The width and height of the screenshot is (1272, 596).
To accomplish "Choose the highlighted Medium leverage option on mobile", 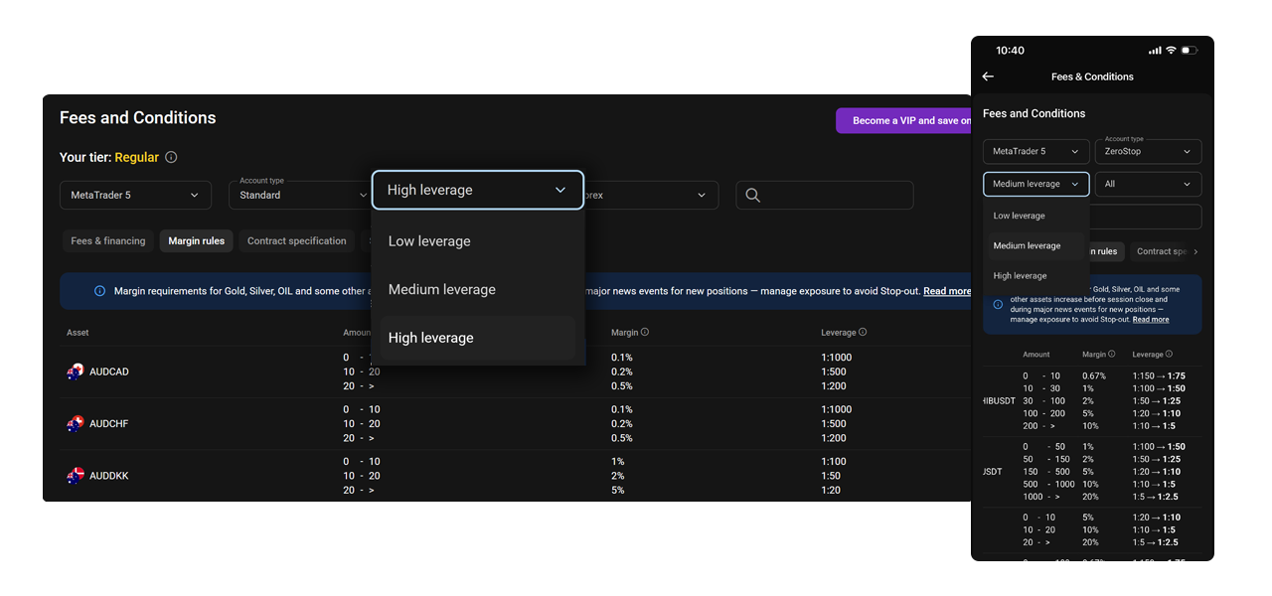I will [x=1036, y=245].
